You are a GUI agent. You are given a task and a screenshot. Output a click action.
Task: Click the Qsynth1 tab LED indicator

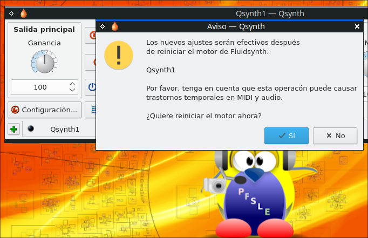(31, 128)
